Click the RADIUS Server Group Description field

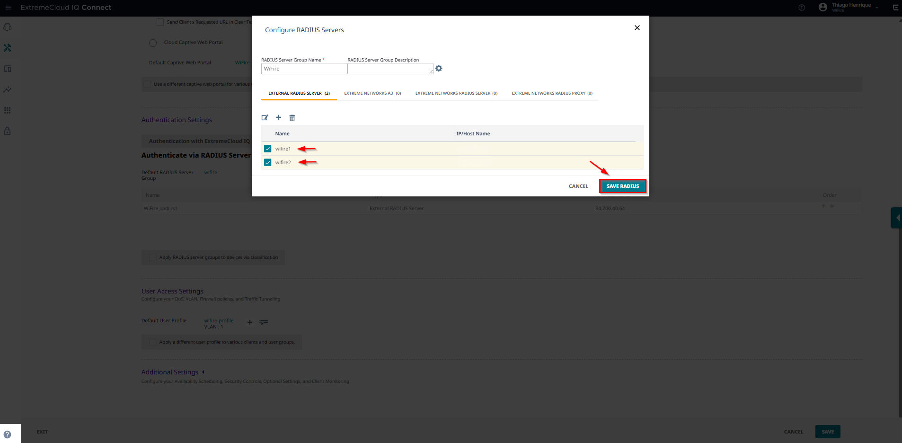[x=390, y=69]
